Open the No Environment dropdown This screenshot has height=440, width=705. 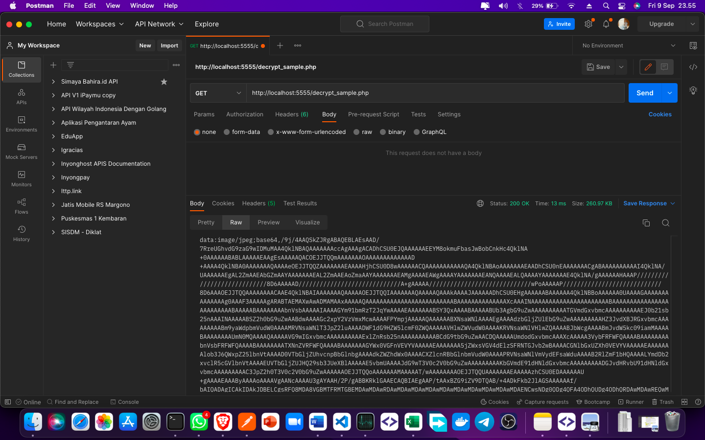(x=629, y=45)
